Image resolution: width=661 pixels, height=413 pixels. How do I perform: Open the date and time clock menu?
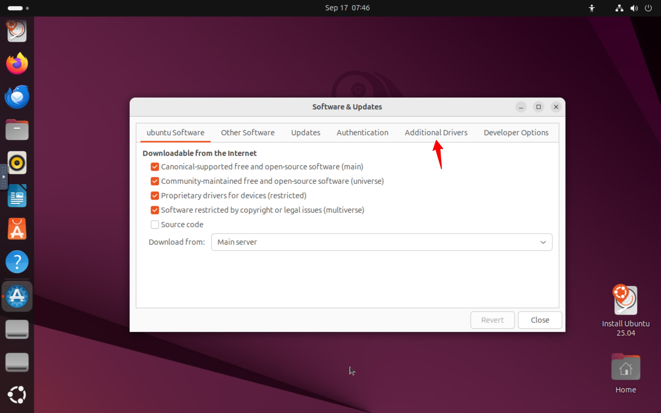coord(347,8)
